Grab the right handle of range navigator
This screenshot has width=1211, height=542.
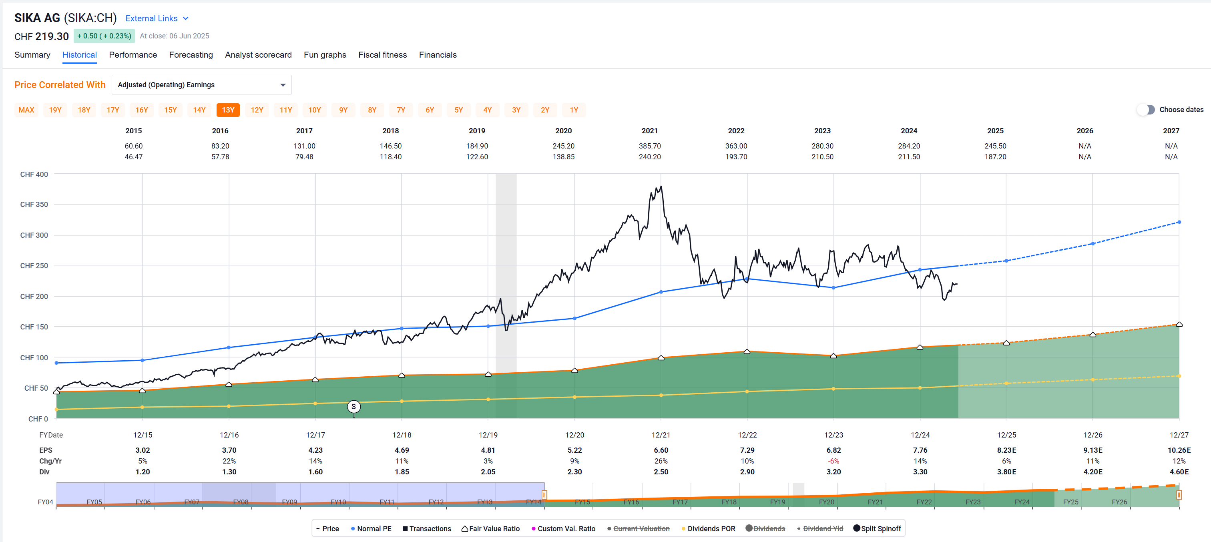(x=1179, y=494)
